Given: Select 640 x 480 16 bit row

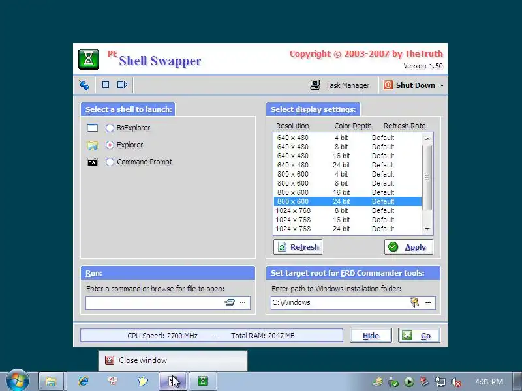Looking at the screenshot, I should 348,156.
